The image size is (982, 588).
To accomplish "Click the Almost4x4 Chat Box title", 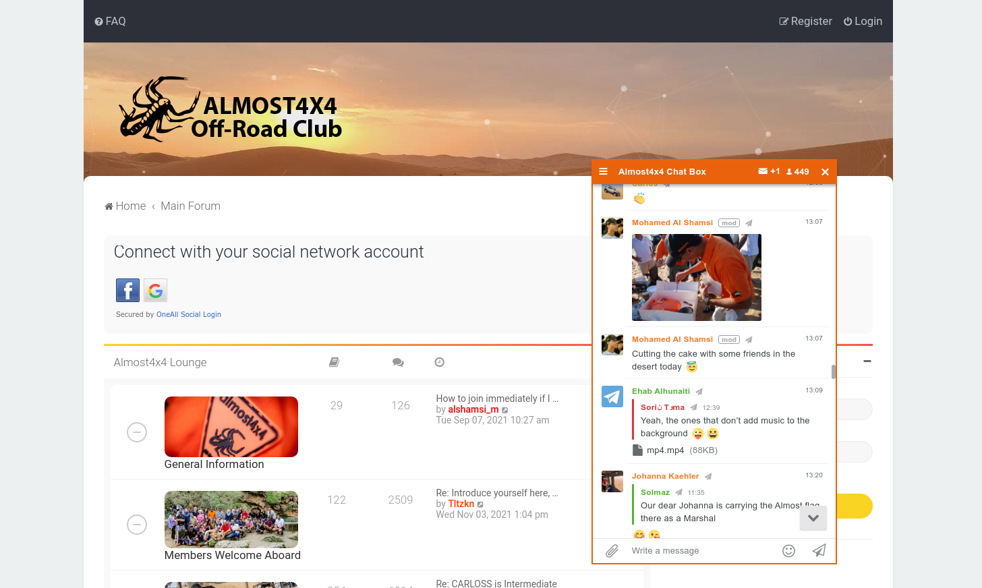I will tap(662, 171).
